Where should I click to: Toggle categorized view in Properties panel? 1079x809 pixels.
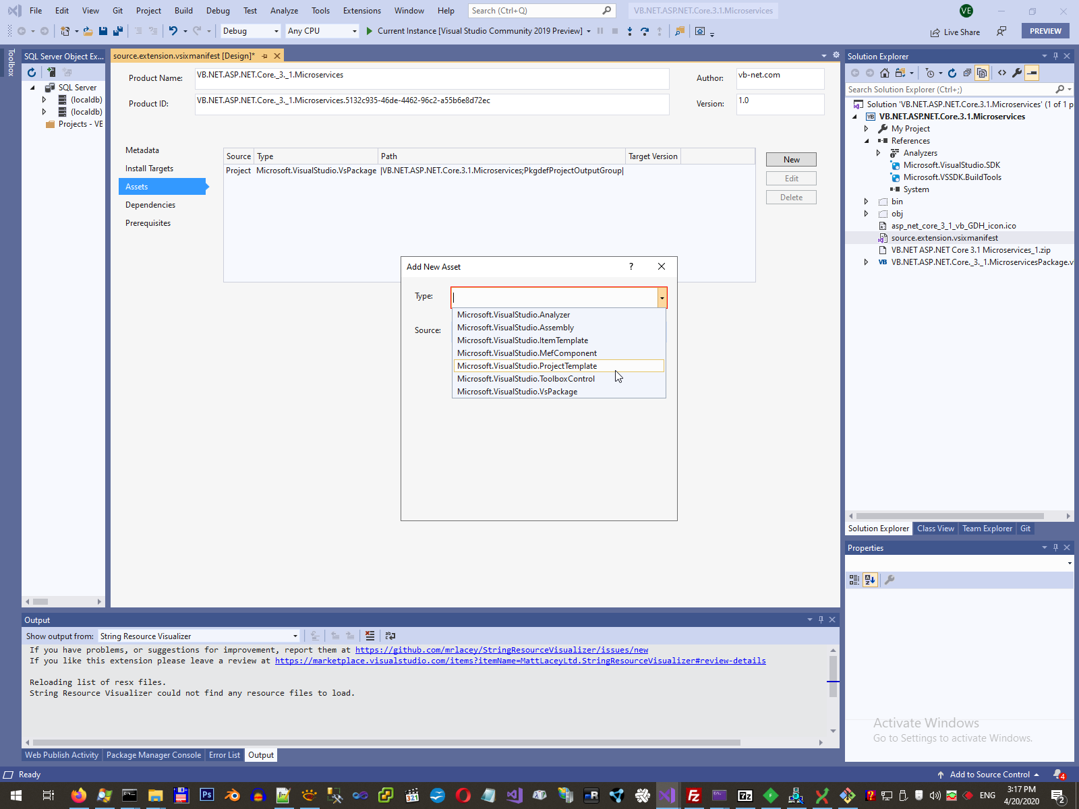[x=854, y=580]
